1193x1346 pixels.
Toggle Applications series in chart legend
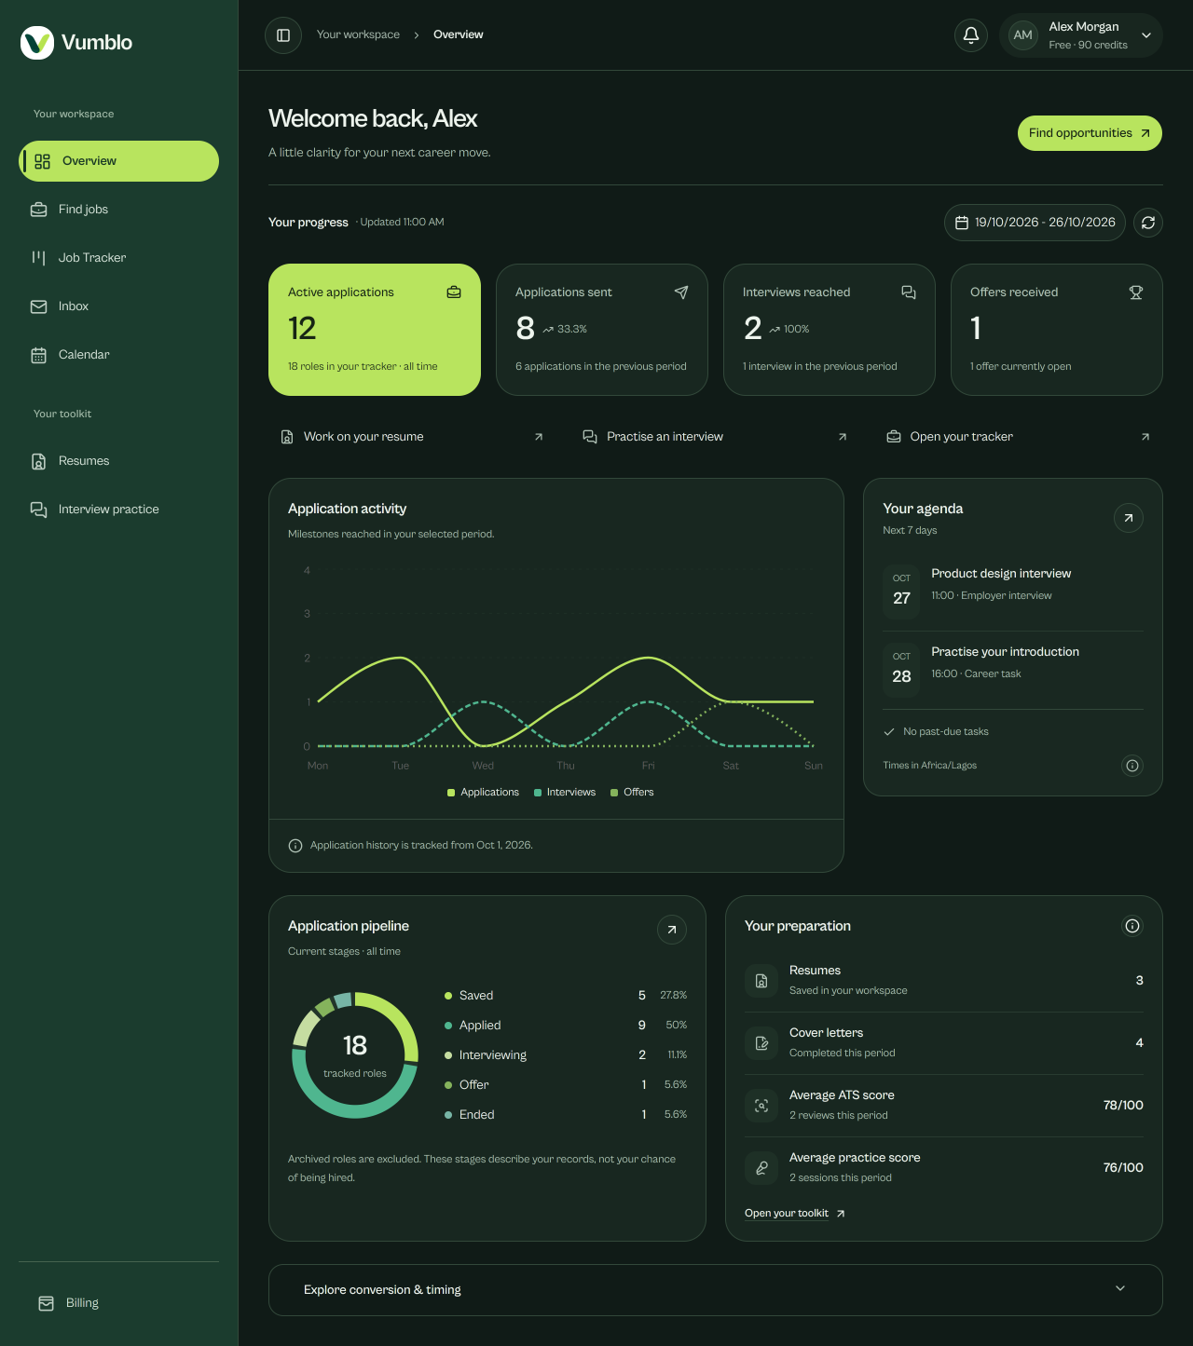pyautogui.click(x=483, y=793)
